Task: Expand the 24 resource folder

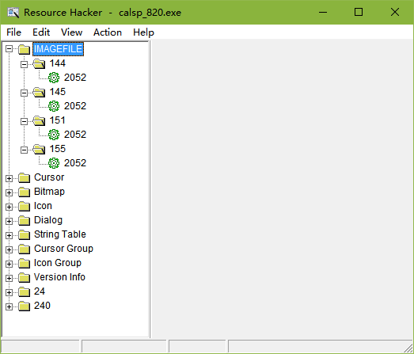Action: (9, 292)
